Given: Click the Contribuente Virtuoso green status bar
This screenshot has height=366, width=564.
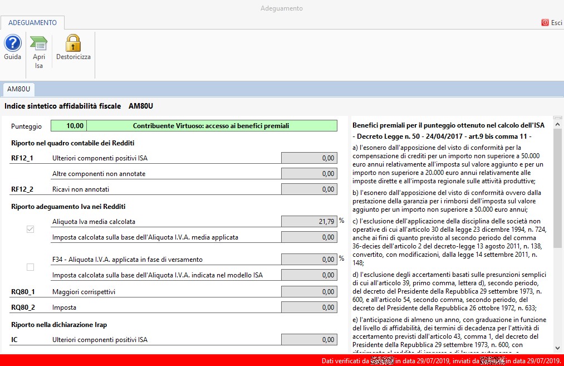Looking at the screenshot, I should coord(212,125).
